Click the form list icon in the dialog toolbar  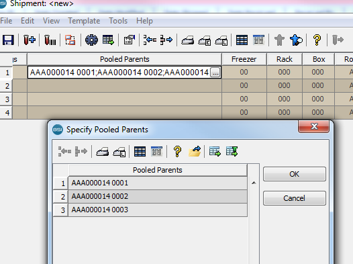point(156,151)
